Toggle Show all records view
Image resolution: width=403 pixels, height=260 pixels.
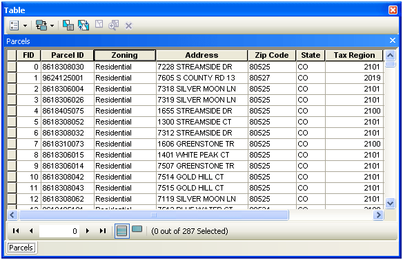[x=122, y=231]
